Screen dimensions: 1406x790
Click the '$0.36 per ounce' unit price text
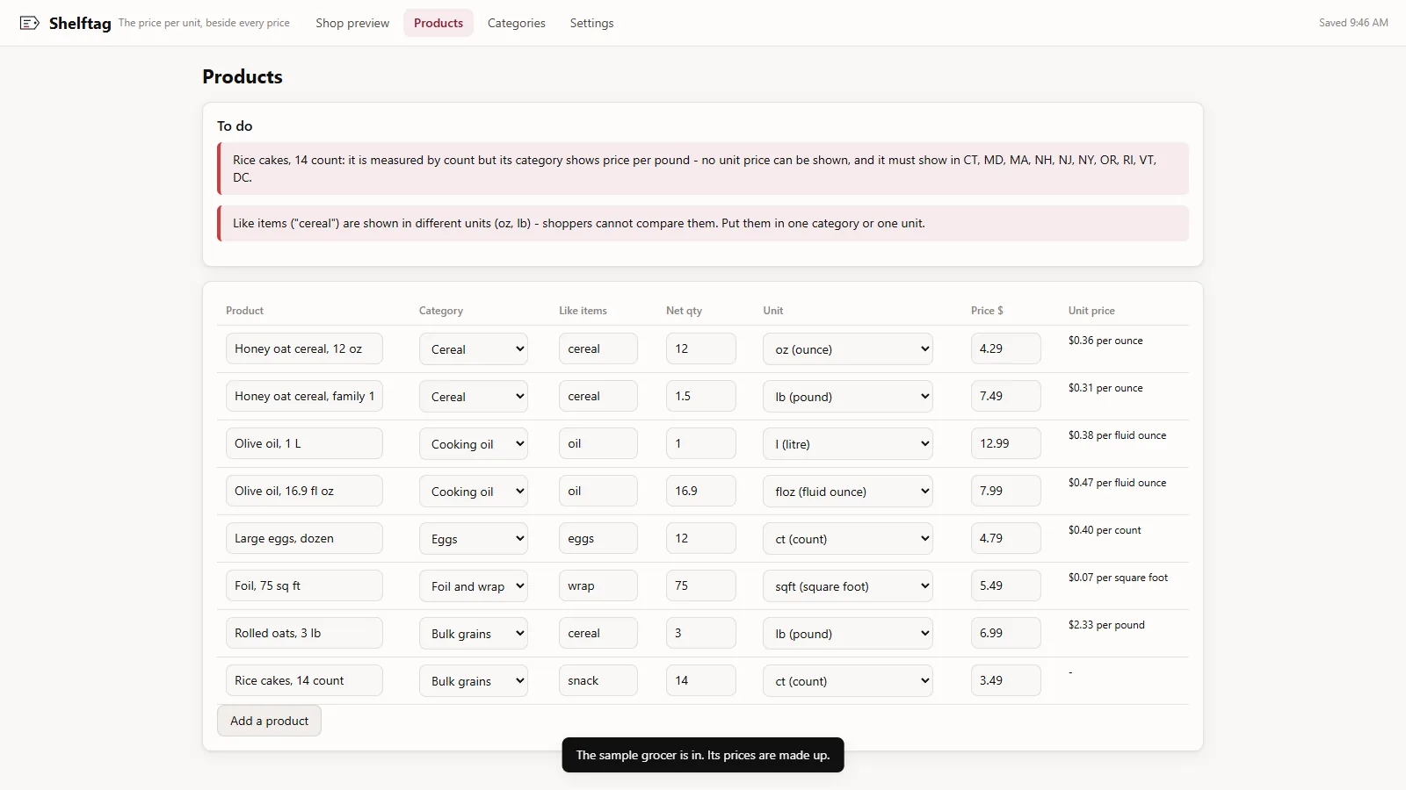[x=1105, y=341]
